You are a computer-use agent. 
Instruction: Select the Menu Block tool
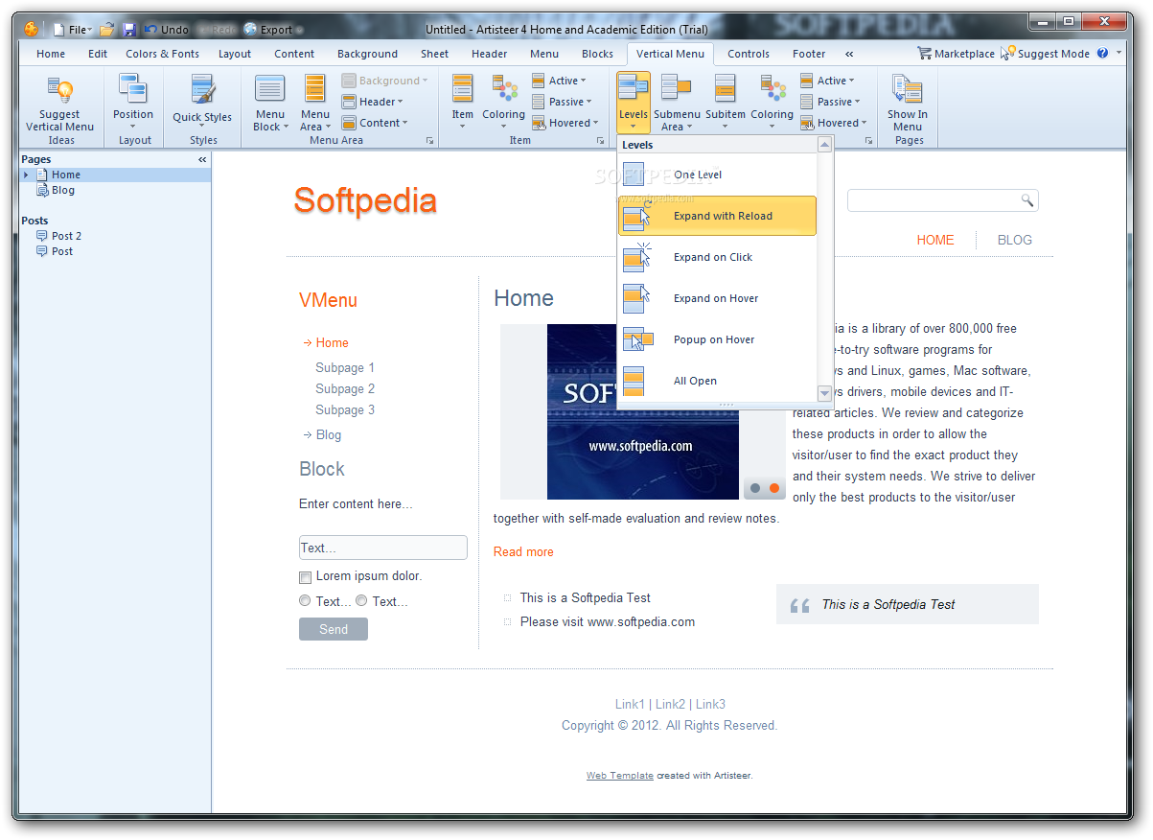click(270, 103)
